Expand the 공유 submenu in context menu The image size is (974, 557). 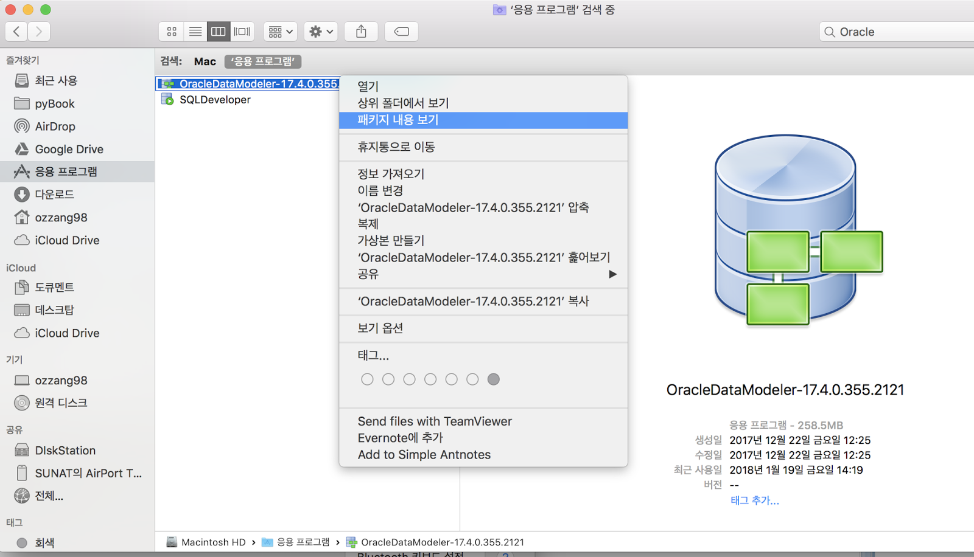(612, 274)
